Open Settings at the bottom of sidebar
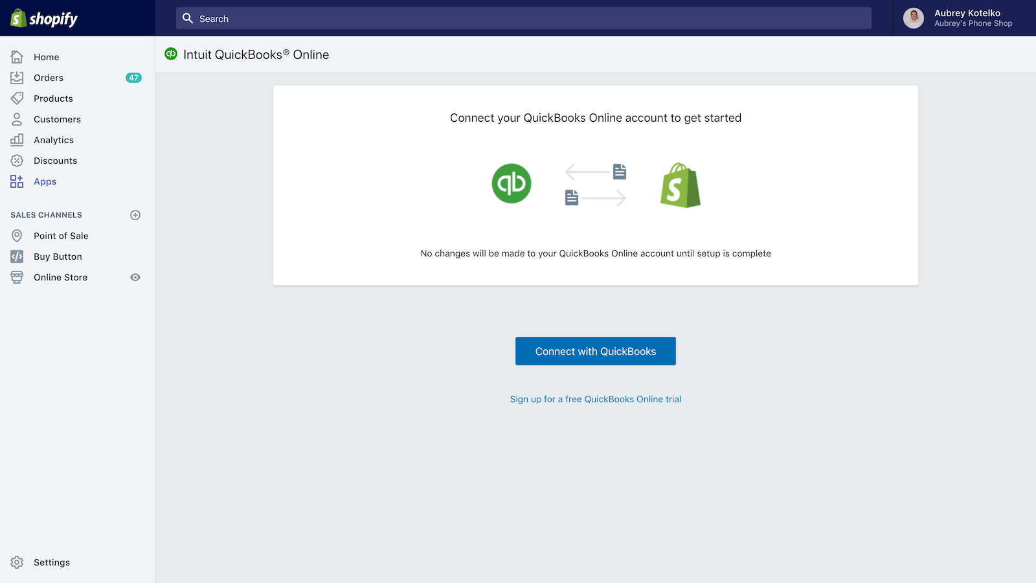The height and width of the screenshot is (583, 1036). coord(52,562)
